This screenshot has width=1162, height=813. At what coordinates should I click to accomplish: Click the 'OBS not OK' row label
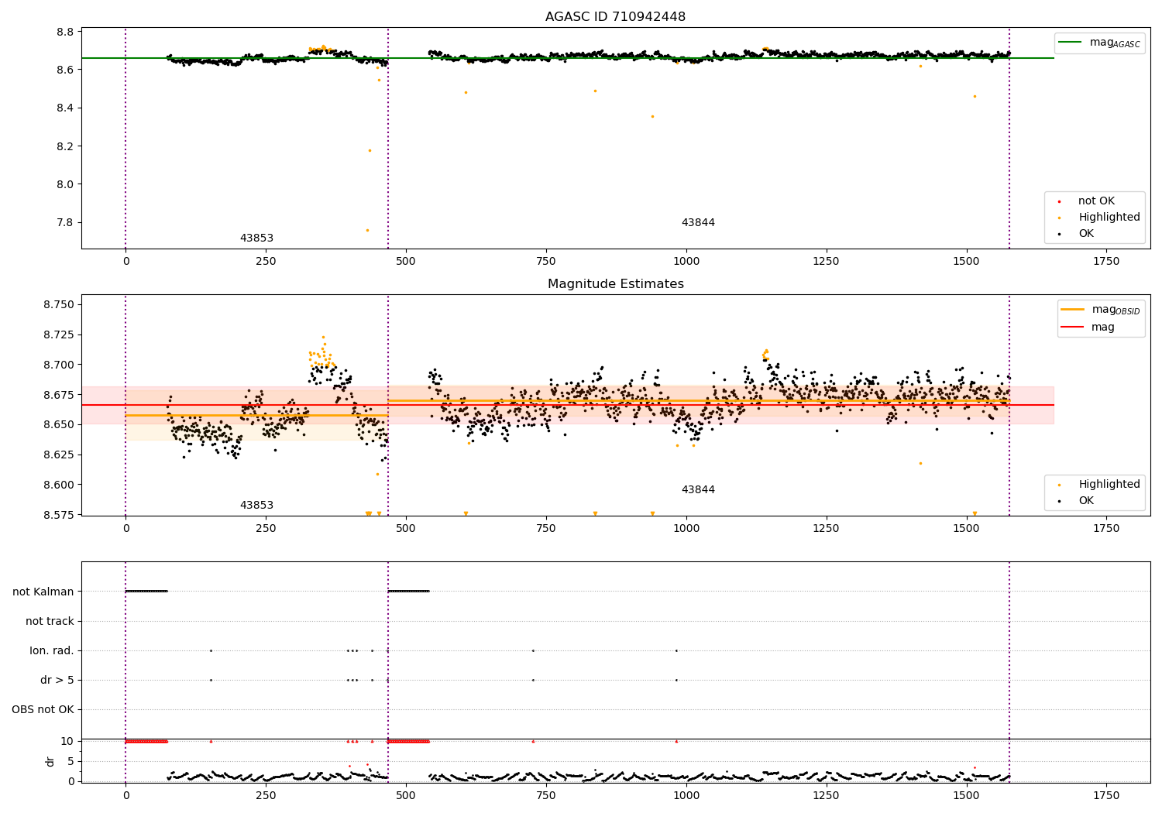pos(43,709)
